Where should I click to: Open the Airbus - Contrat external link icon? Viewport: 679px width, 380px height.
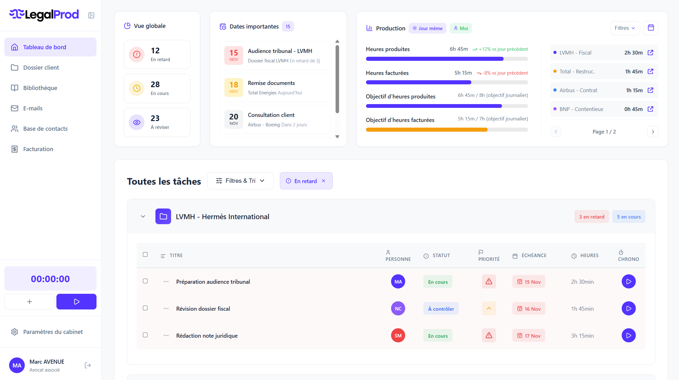click(x=650, y=90)
